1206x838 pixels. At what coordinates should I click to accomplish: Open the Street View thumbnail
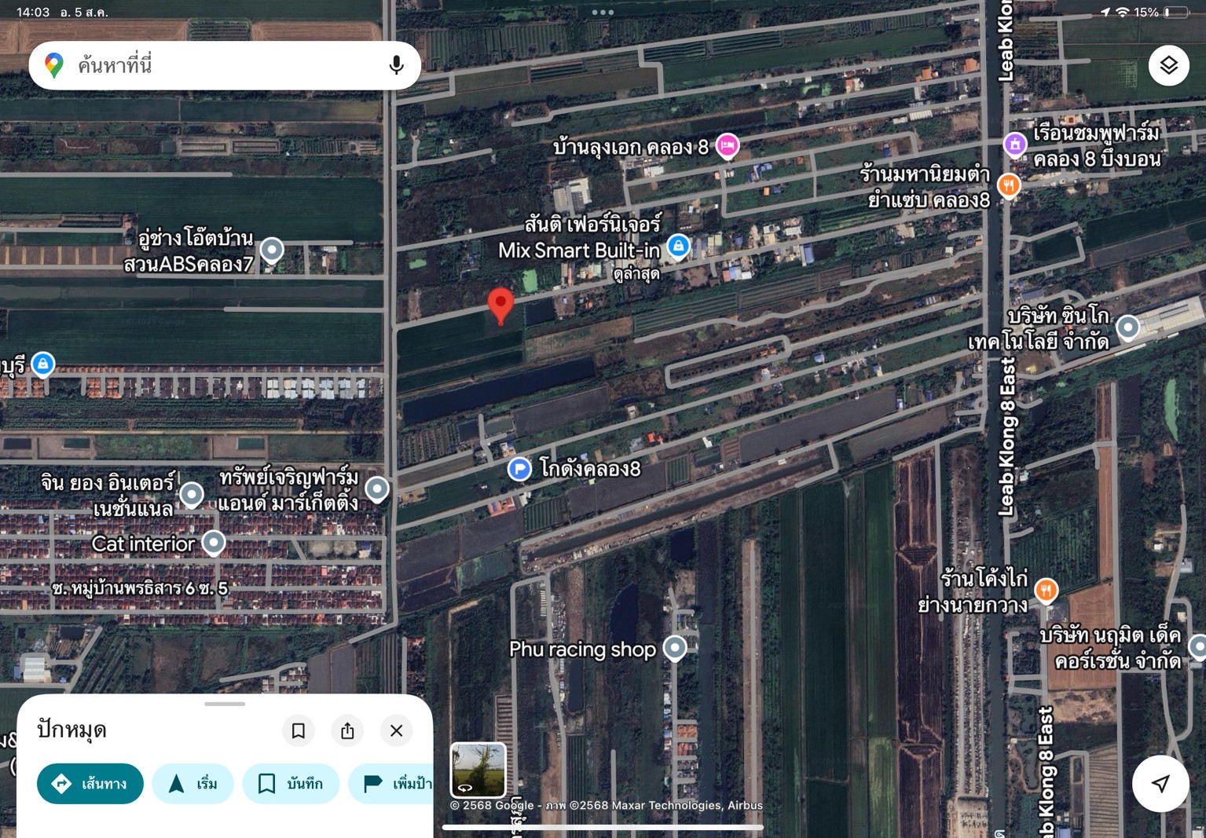click(478, 770)
